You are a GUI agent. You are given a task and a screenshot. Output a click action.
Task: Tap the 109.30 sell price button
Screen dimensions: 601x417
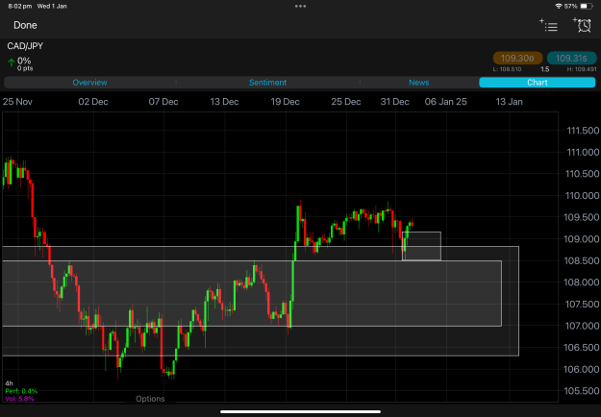click(517, 59)
